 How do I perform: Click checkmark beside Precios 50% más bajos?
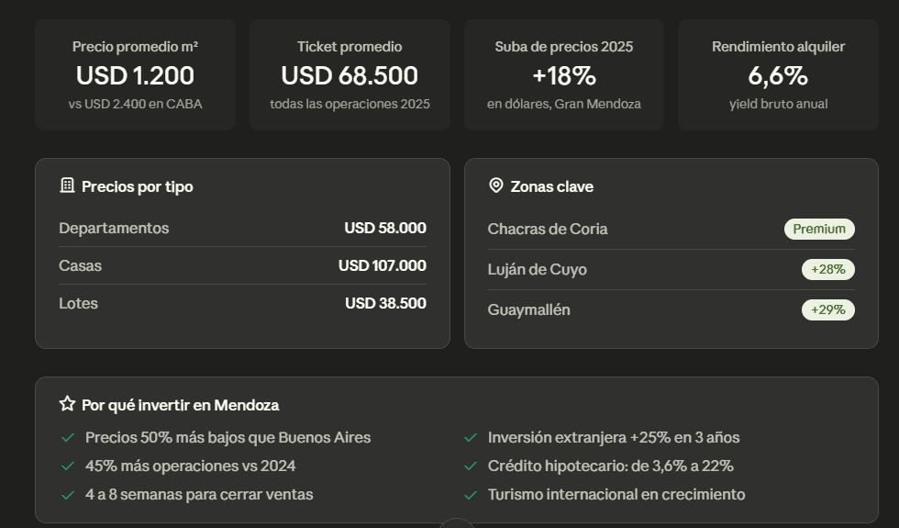coord(68,438)
